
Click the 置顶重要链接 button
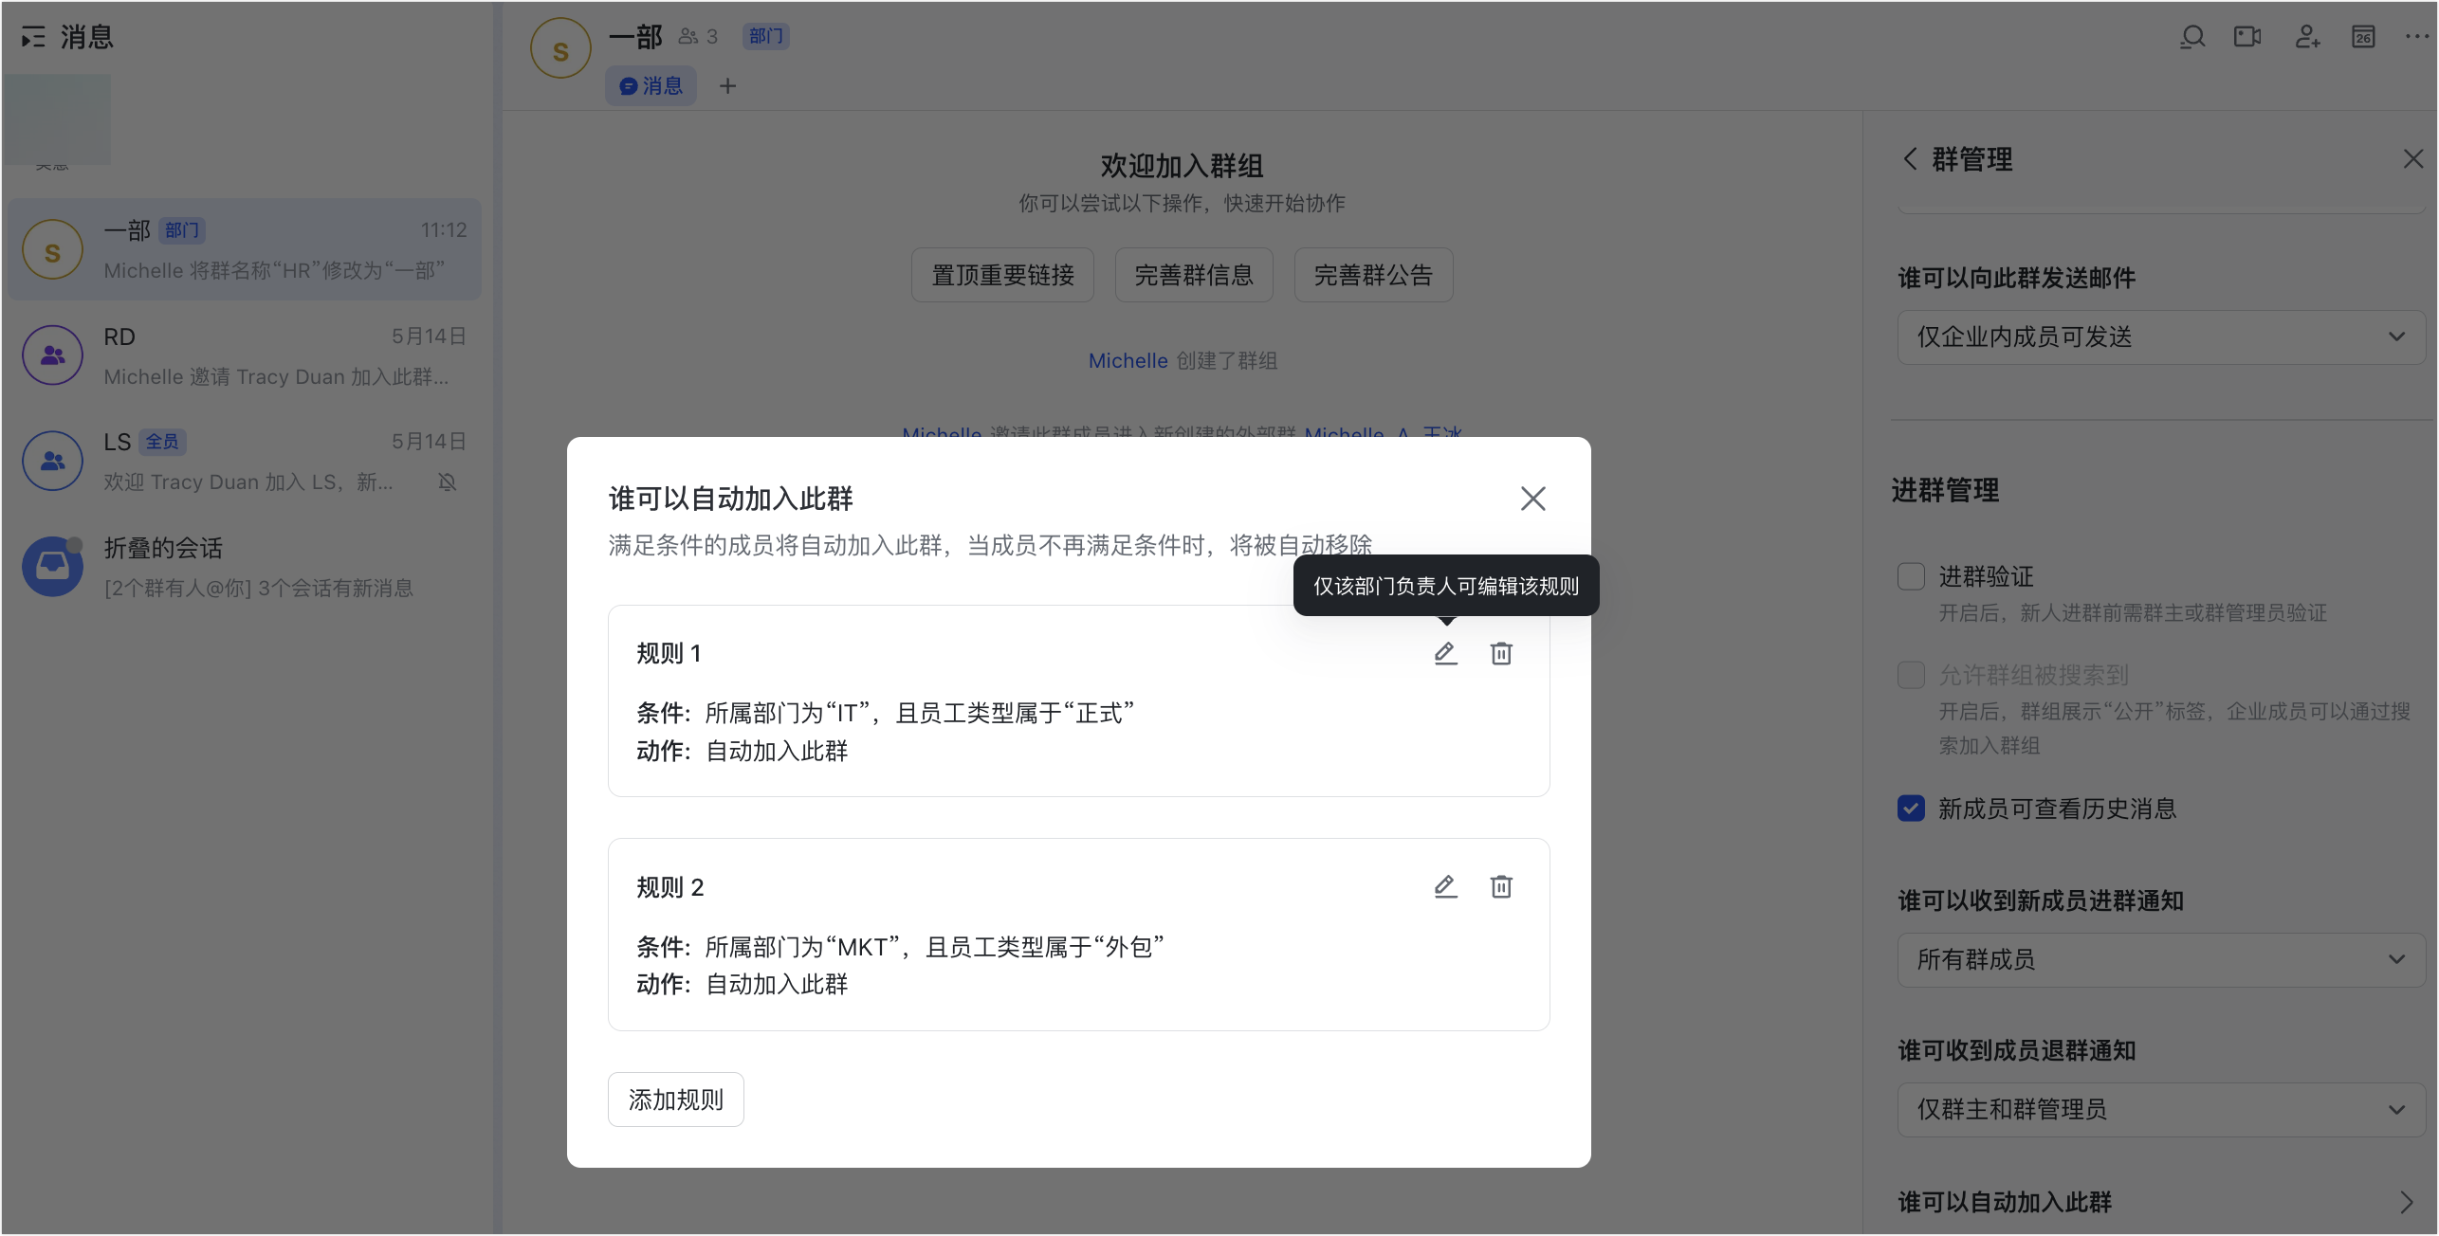[1002, 275]
